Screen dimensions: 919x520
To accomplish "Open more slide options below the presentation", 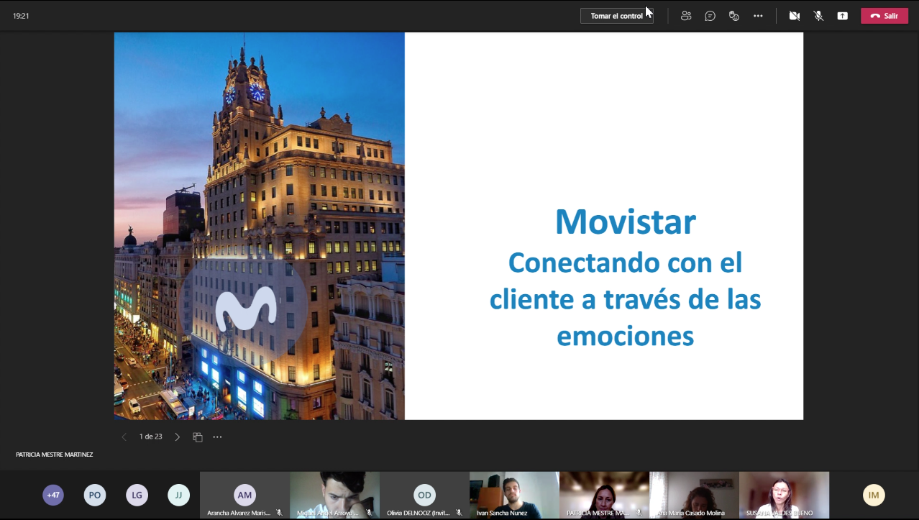I will [x=217, y=437].
